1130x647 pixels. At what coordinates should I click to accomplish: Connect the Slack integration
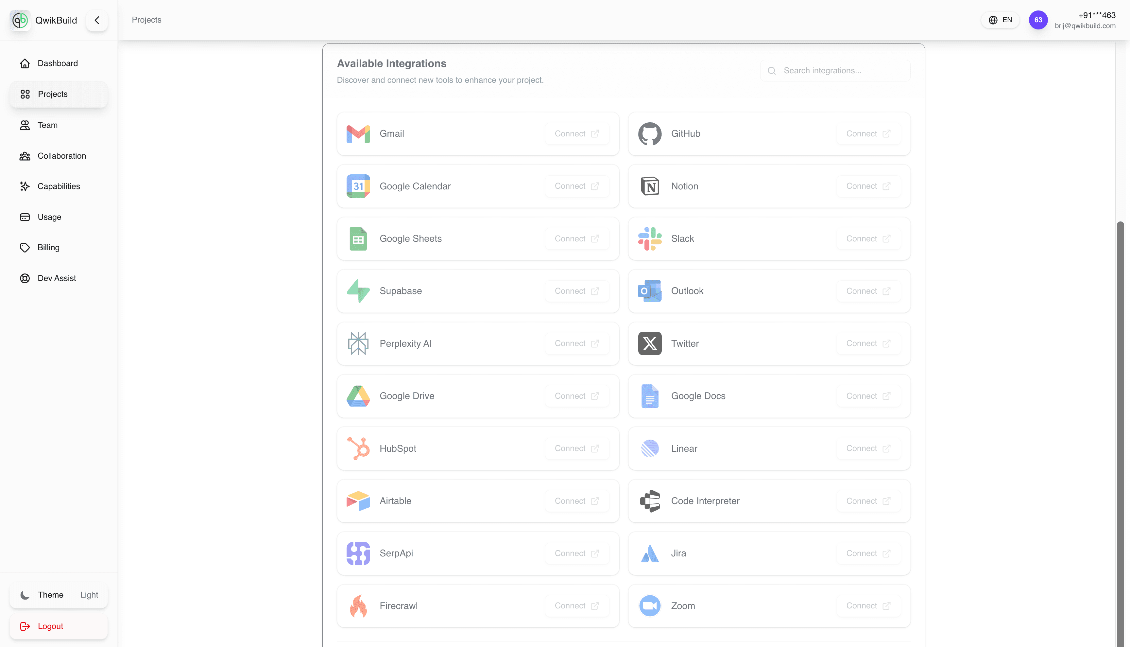pyautogui.click(x=868, y=239)
